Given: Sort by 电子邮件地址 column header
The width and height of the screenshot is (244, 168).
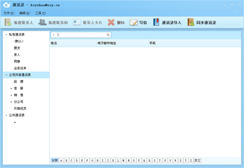Looking at the screenshot, I should pos(122,43).
